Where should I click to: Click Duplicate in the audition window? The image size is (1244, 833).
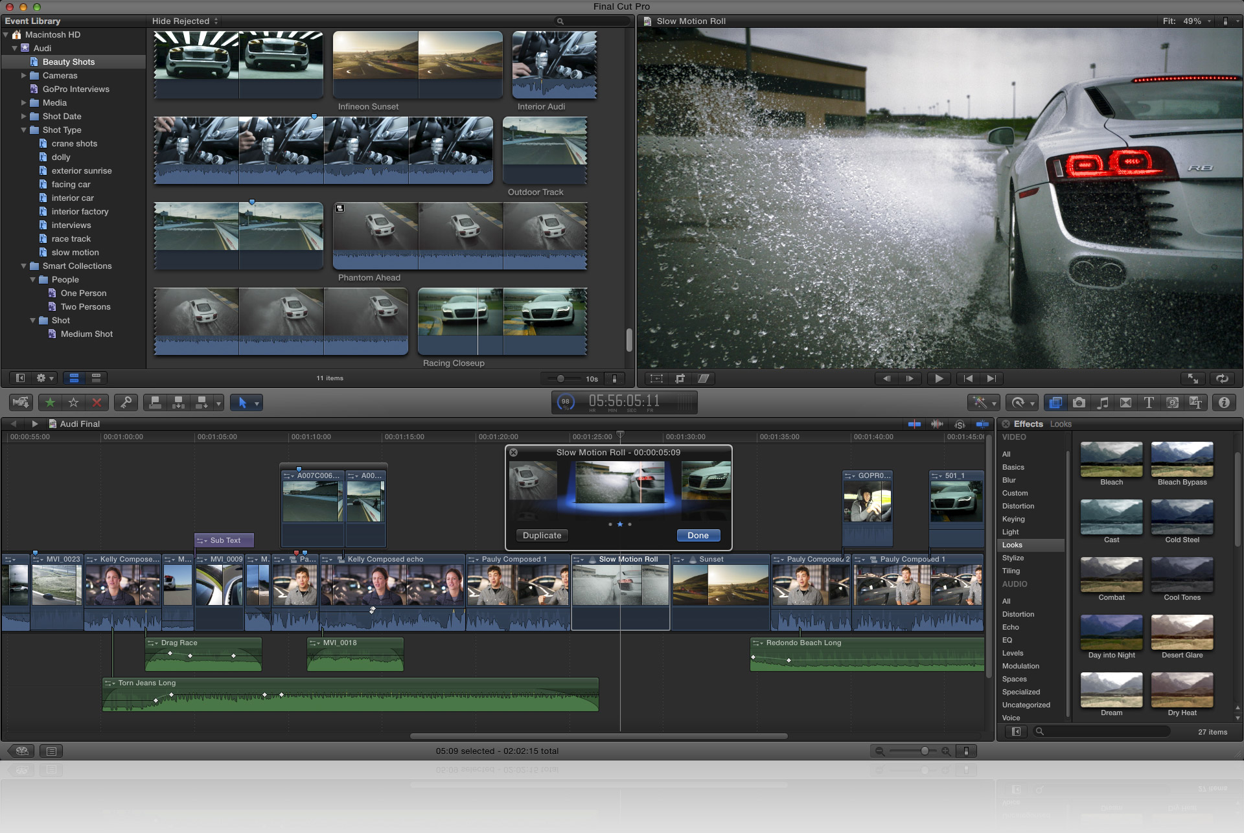[x=542, y=535]
